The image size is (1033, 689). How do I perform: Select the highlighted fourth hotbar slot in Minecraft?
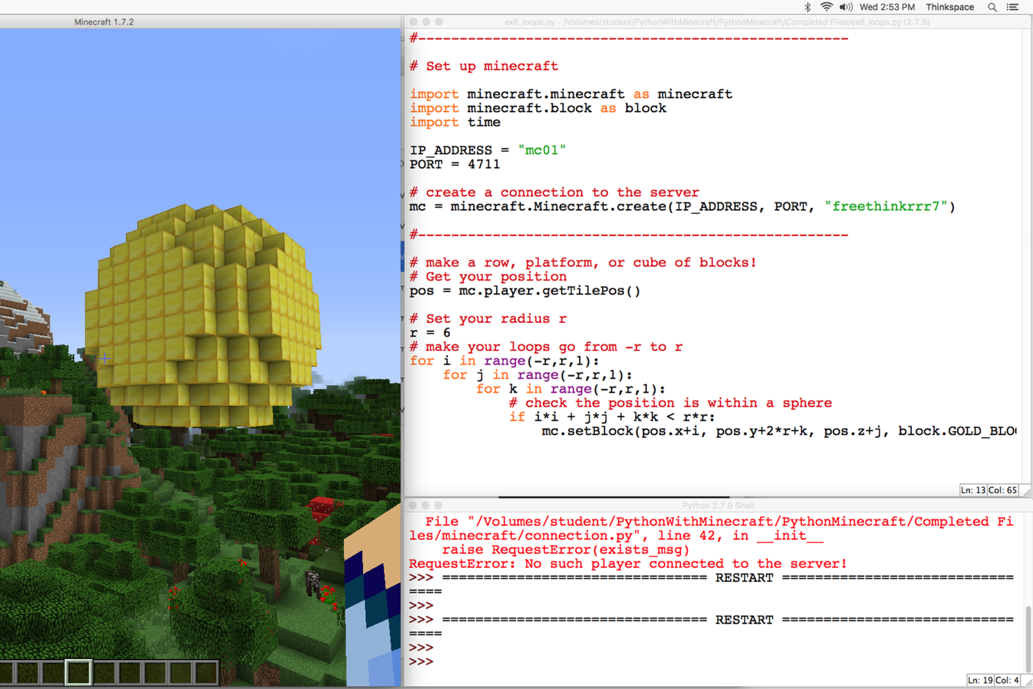click(78, 672)
